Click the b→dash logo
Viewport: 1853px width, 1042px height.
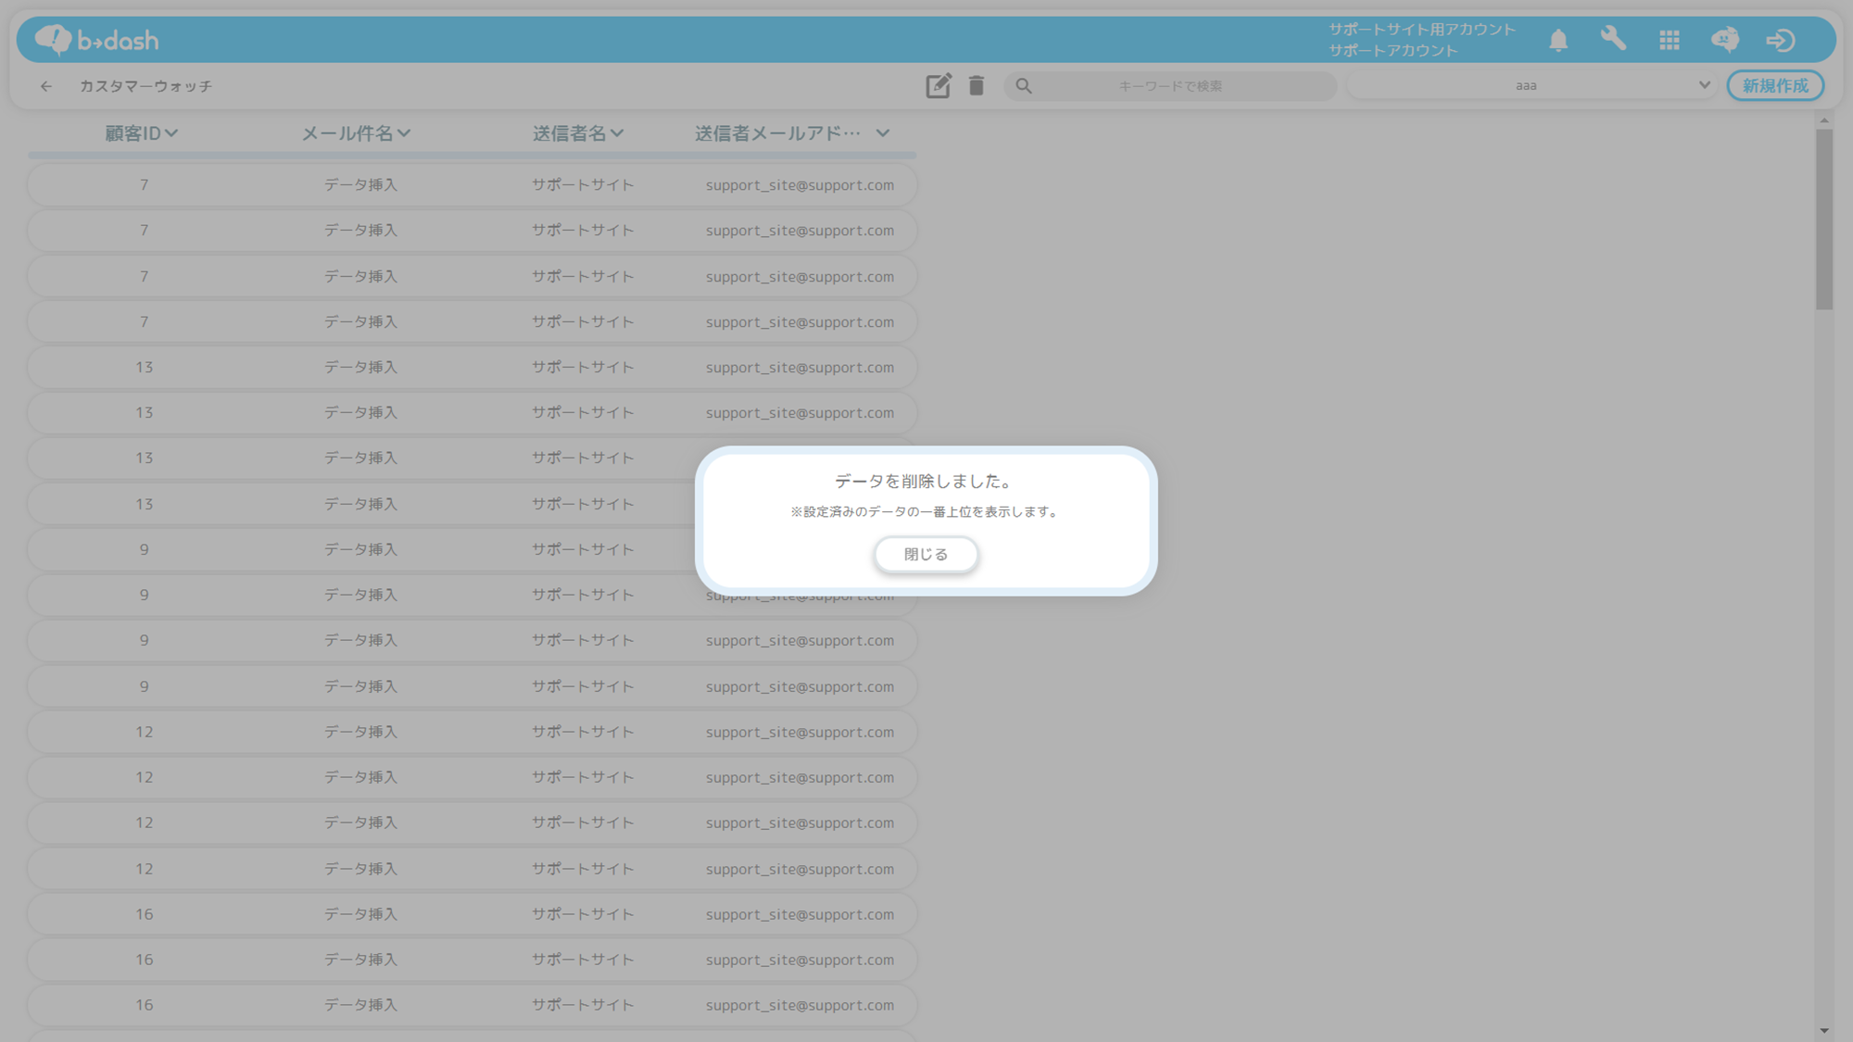point(97,40)
